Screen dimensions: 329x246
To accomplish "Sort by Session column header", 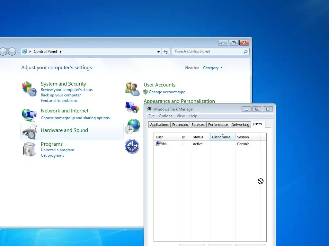I will point(248,137).
